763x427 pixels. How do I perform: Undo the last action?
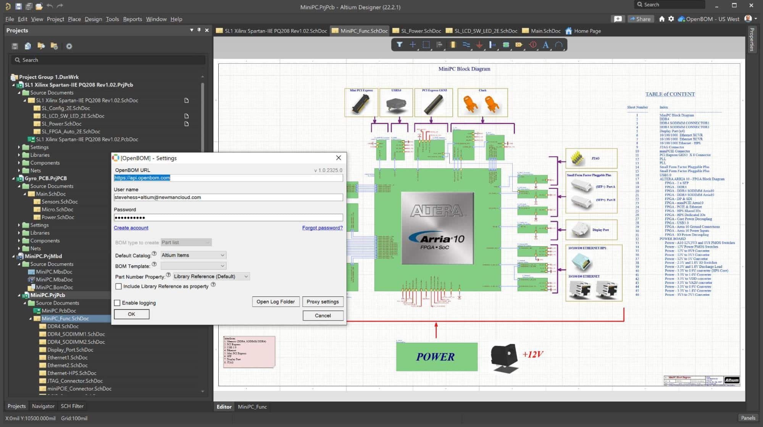tap(50, 6)
